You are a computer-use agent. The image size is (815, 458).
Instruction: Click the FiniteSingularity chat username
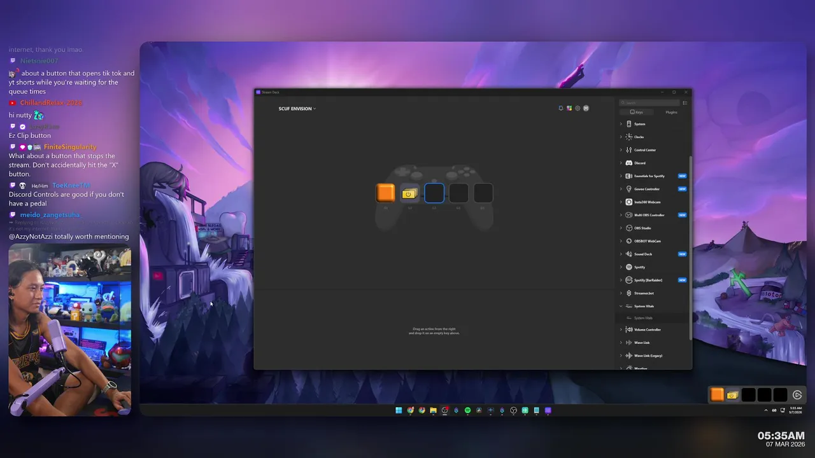tap(70, 147)
